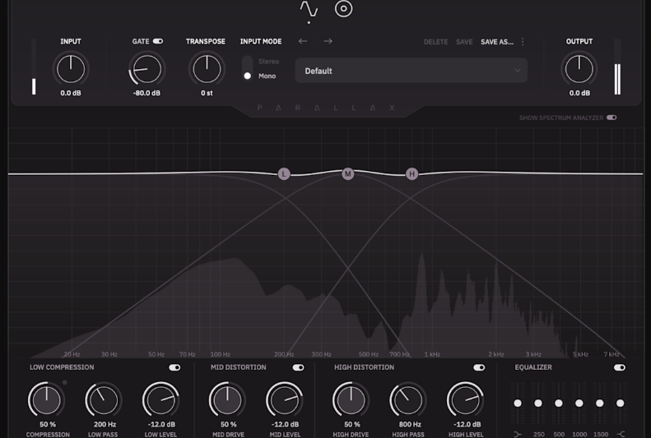
Task: Toggle Show Spectrum Analyzer
Action: pos(611,118)
